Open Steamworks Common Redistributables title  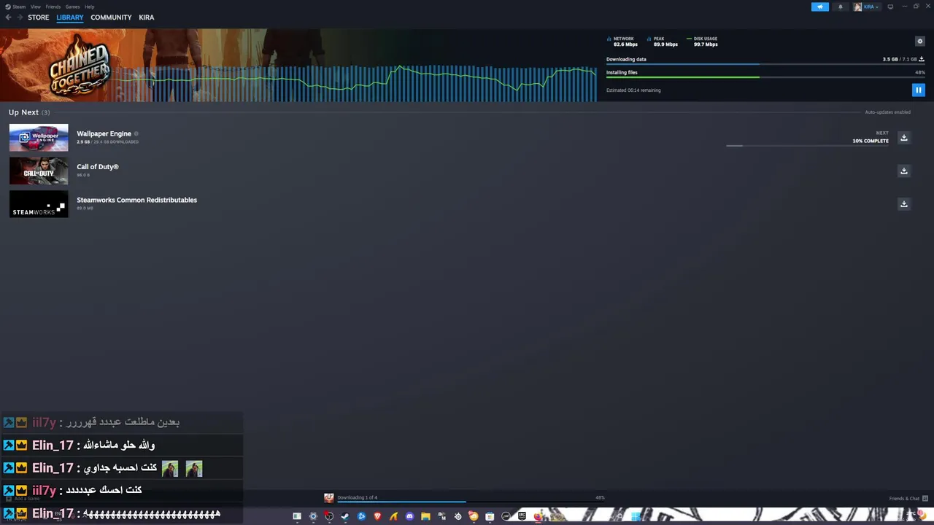coord(136,200)
